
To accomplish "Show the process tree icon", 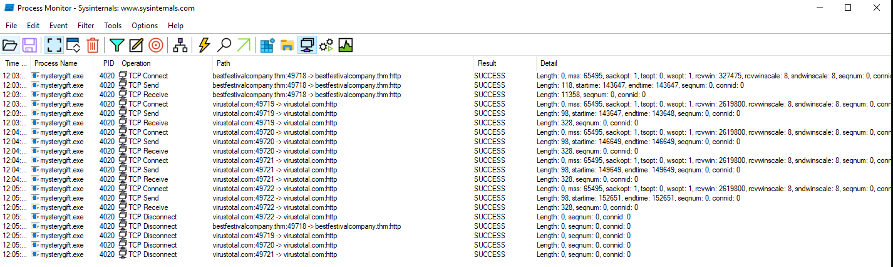I will (x=180, y=45).
